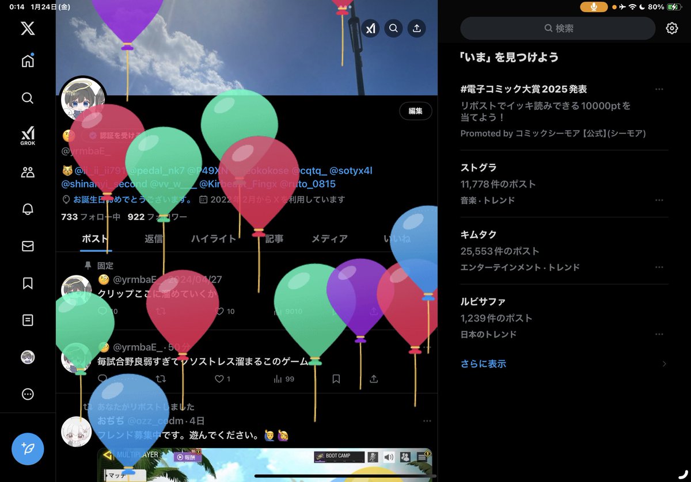691x482 pixels.
Task: Open the pinned post text クリップここに溜めていく
Action: coord(157,293)
